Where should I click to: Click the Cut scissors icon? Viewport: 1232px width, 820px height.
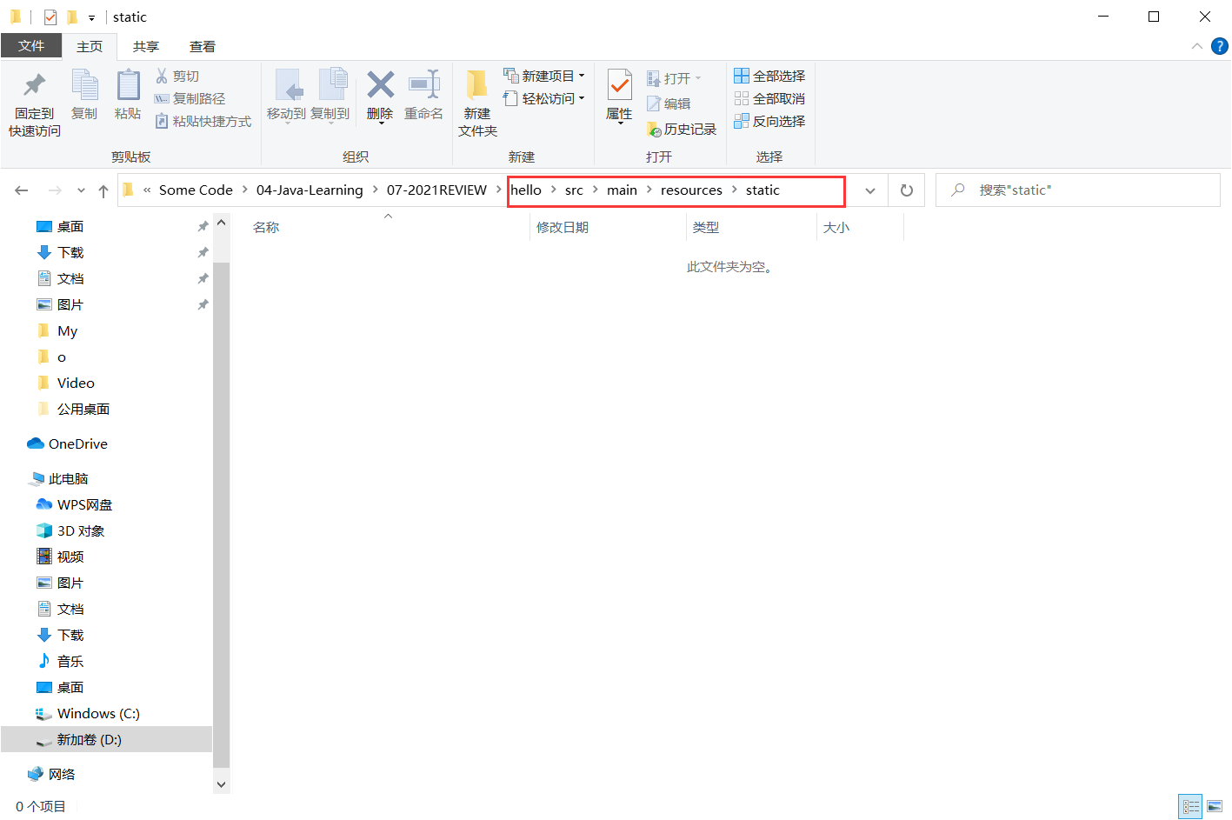pos(162,77)
